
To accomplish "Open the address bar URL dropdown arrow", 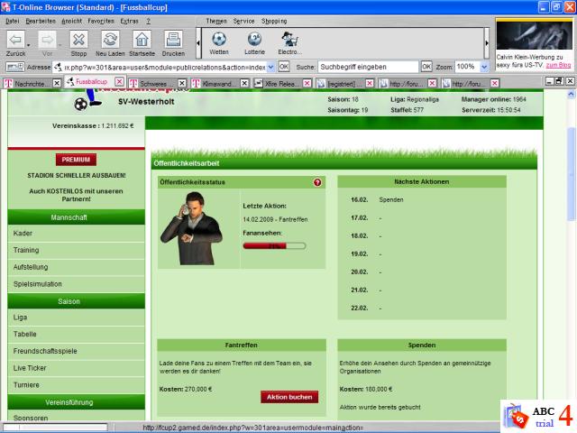I will [x=270, y=67].
